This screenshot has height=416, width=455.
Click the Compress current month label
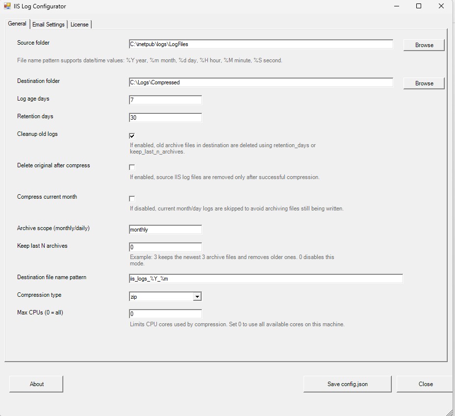click(47, 197)
